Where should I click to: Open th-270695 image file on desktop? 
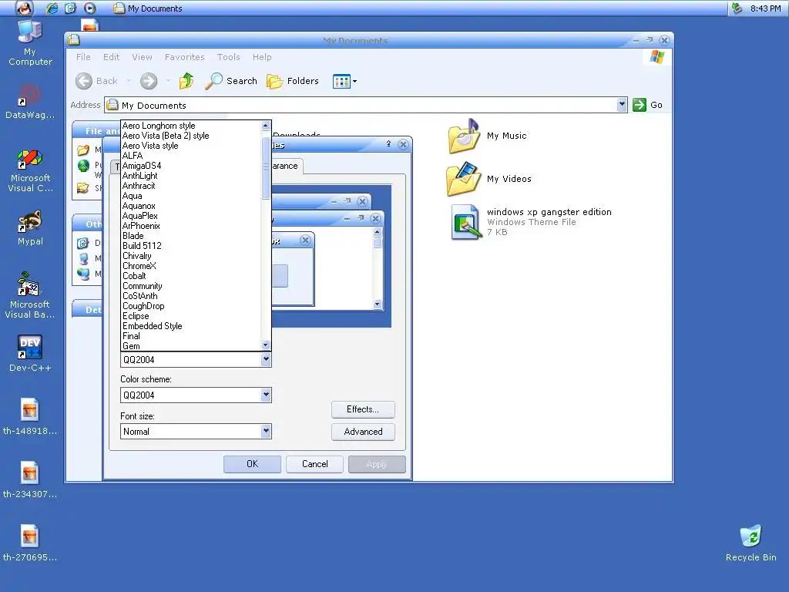(x=30, y=543)
